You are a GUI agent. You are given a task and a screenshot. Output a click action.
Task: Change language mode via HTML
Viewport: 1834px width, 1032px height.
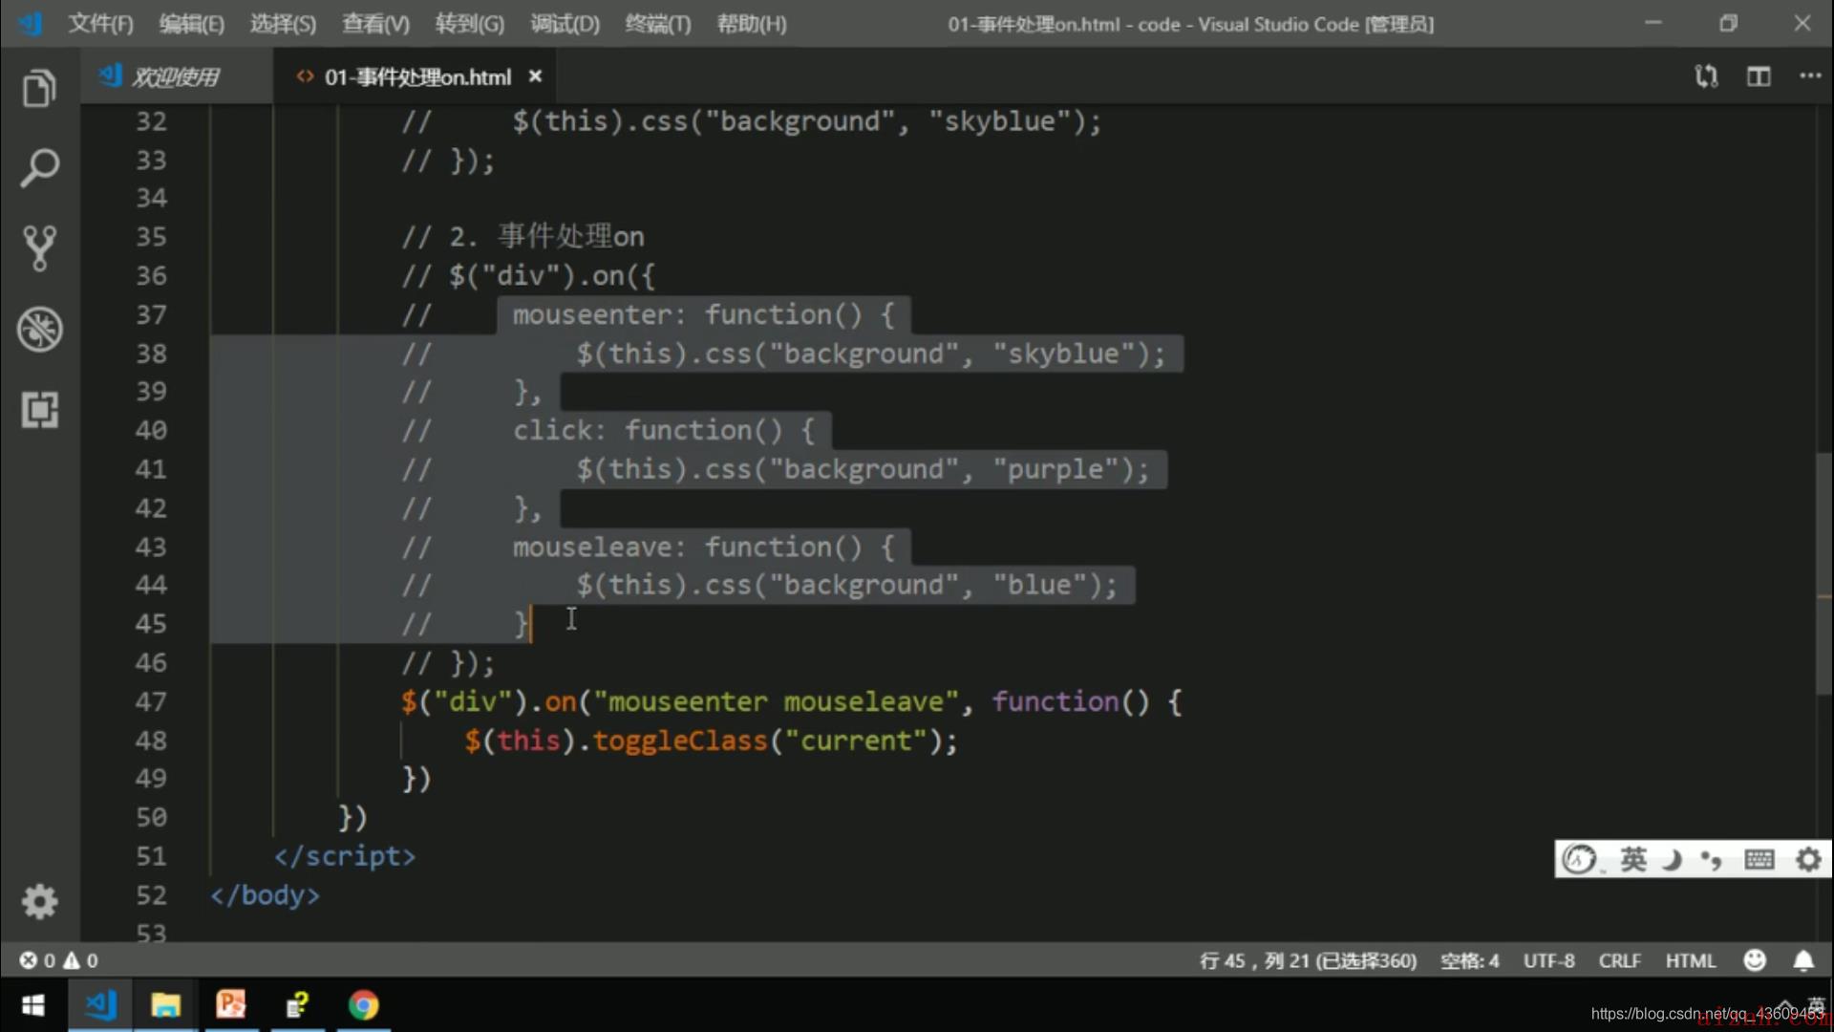click(1691, 960)
